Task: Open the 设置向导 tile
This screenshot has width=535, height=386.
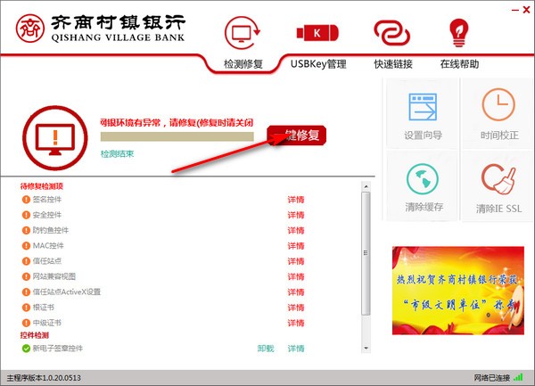Action: 423,113
